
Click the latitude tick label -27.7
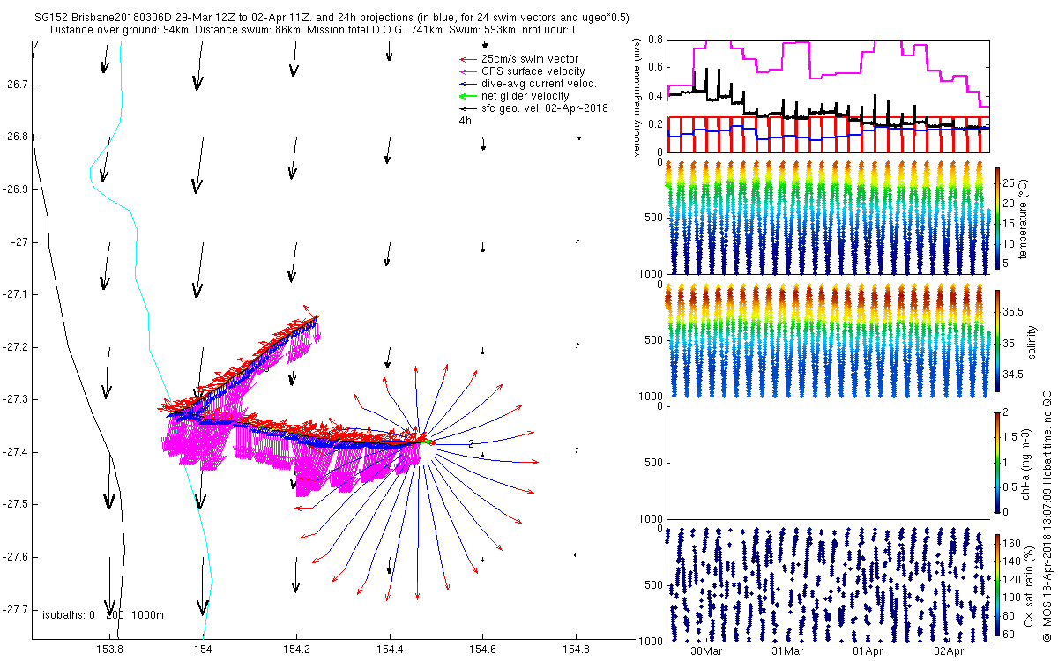point(17,610)
